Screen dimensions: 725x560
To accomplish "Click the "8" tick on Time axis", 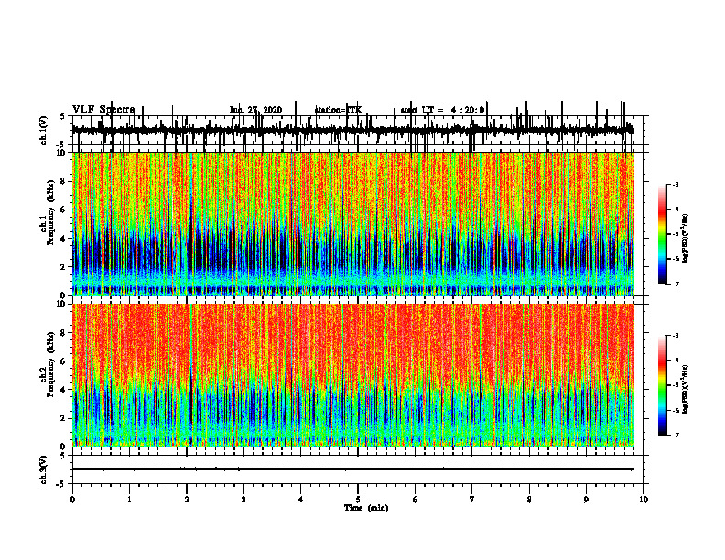I will (x=529, y=500).
